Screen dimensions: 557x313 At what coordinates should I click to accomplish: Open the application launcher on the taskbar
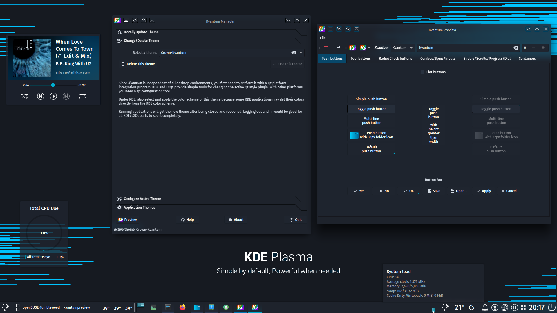[x=5, y=307]
